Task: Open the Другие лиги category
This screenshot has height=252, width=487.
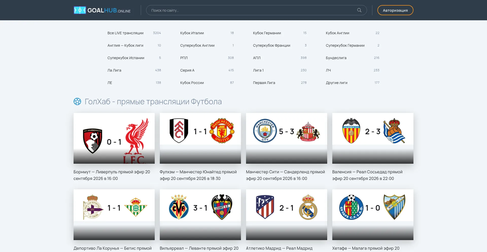Action: tap(337, 83)
